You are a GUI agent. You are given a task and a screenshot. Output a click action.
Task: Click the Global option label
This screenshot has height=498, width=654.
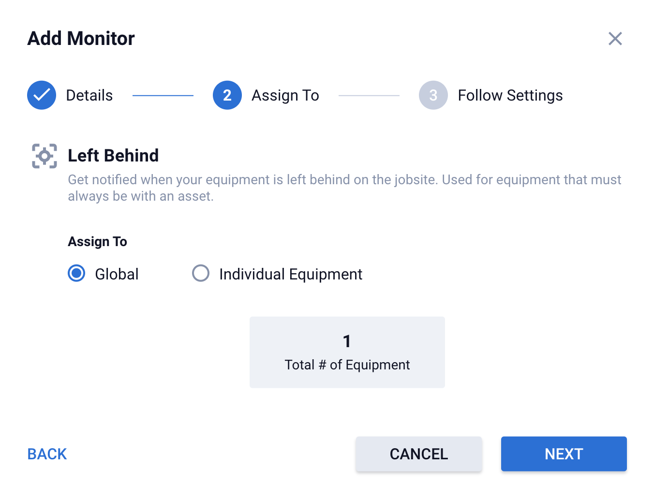pos(117,274)
